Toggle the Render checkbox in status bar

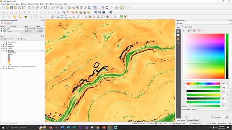tap(210, 123)
